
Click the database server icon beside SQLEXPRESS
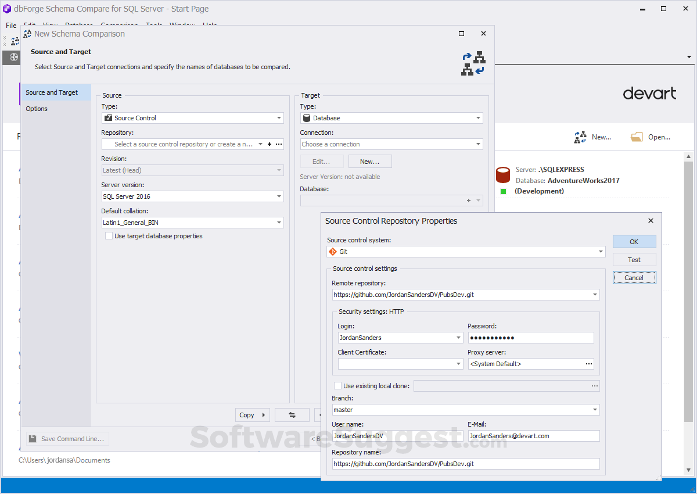point(503,174)
